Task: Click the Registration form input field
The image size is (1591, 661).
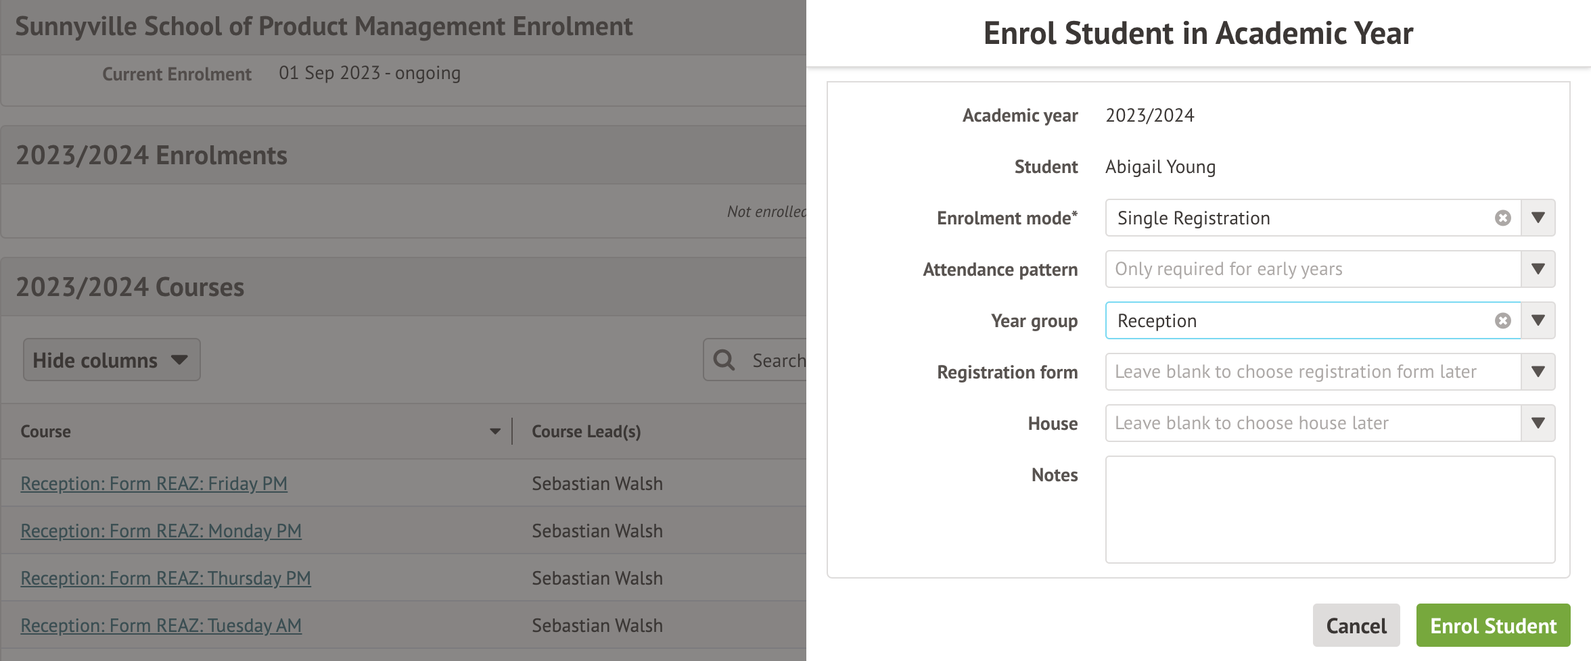Action: (x=1312, y=372)
